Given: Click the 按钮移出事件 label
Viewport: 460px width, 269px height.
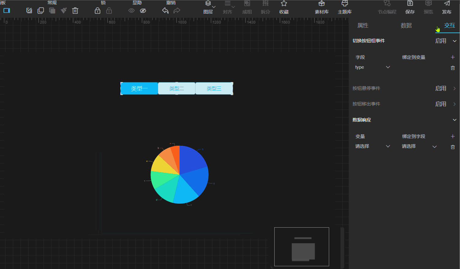Looking at the screenshot, I should (366, 104).
